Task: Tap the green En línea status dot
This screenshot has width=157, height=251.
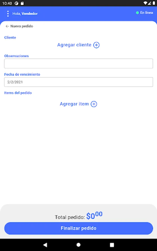Action: (137, 13)
